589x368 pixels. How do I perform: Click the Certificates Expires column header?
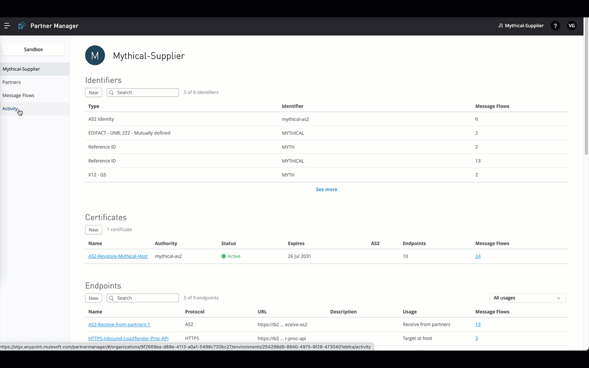296,244
